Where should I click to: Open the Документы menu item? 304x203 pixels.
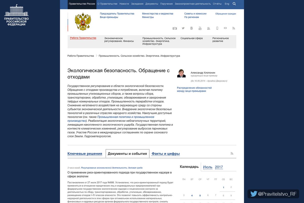[x=152, y=4]
